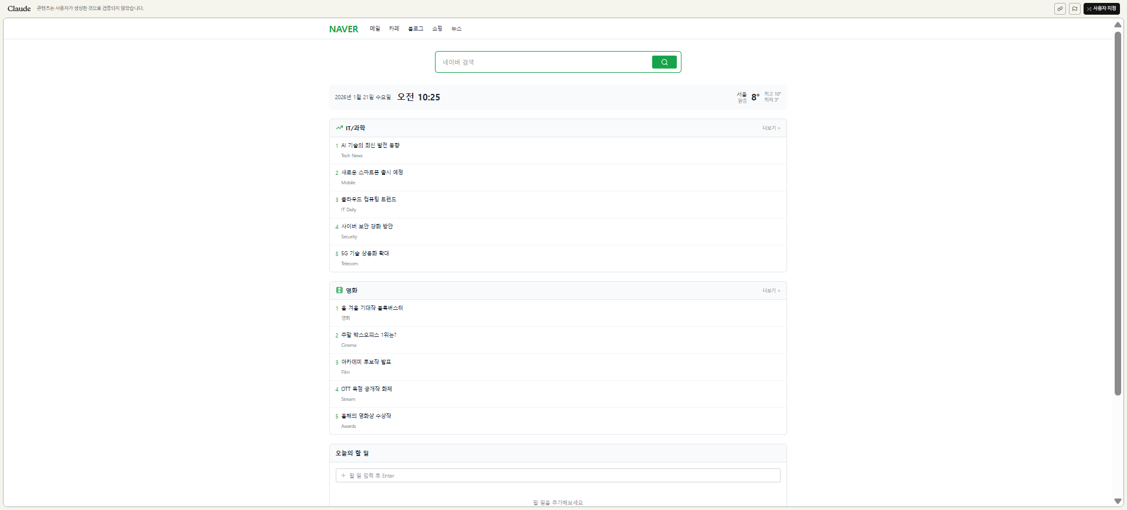This screenshot has width=1127, height=510.
Task: Click the copy link icon in header
Action: [1060, 9]
